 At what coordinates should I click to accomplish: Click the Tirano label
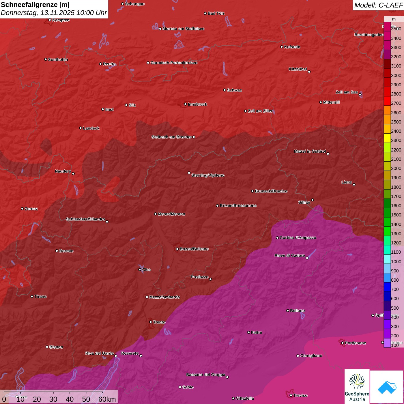[41, 296]
